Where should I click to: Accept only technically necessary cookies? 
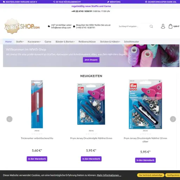click(x=150, y=175)
